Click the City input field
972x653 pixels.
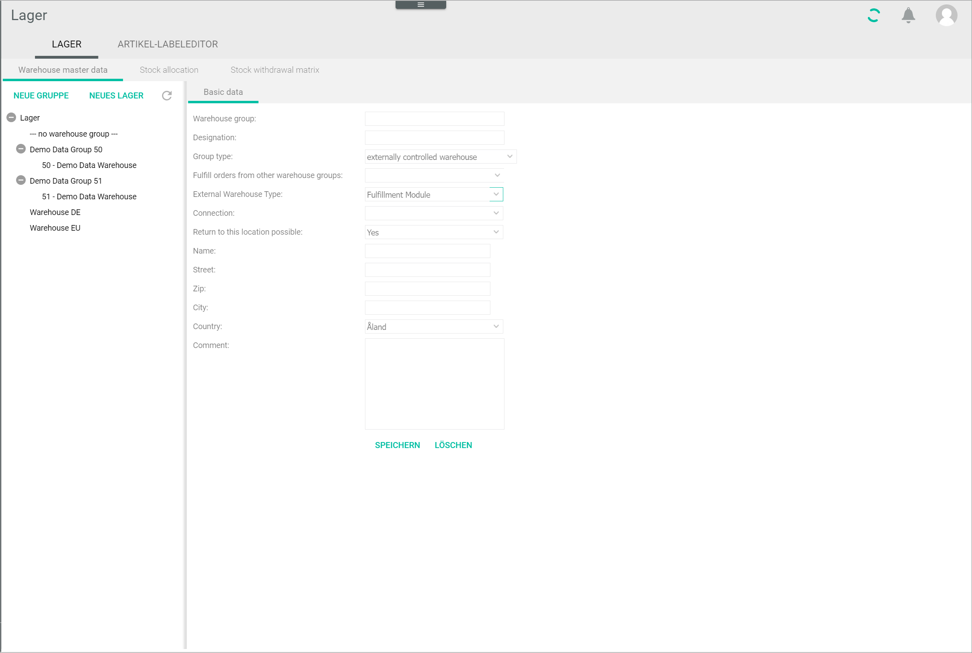click(427, 308)
